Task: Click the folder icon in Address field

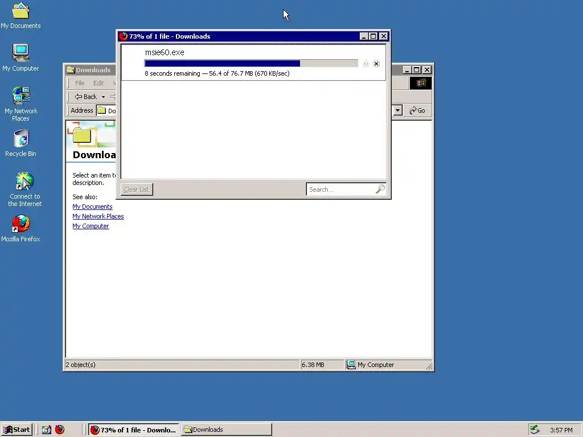Action: 102,110
